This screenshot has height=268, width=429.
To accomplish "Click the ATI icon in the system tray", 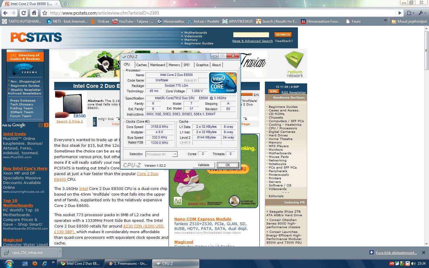I will coord(392,264).
